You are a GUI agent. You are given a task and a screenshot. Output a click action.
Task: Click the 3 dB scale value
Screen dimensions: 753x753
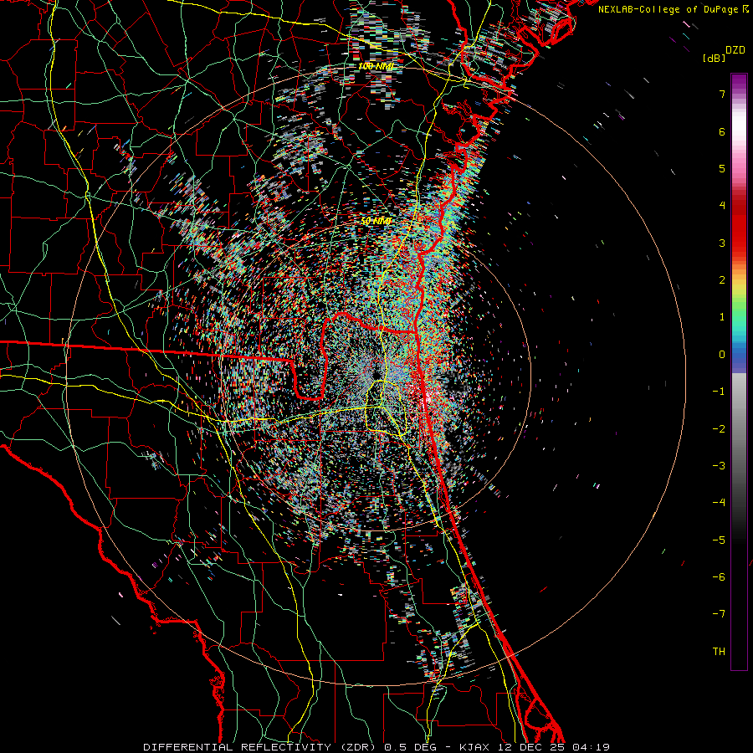[x=722, y=243]
